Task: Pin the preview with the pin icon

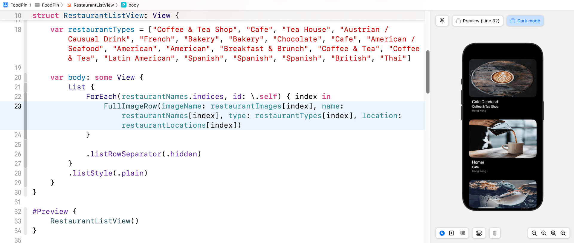Action: click(x=442, y=21)
